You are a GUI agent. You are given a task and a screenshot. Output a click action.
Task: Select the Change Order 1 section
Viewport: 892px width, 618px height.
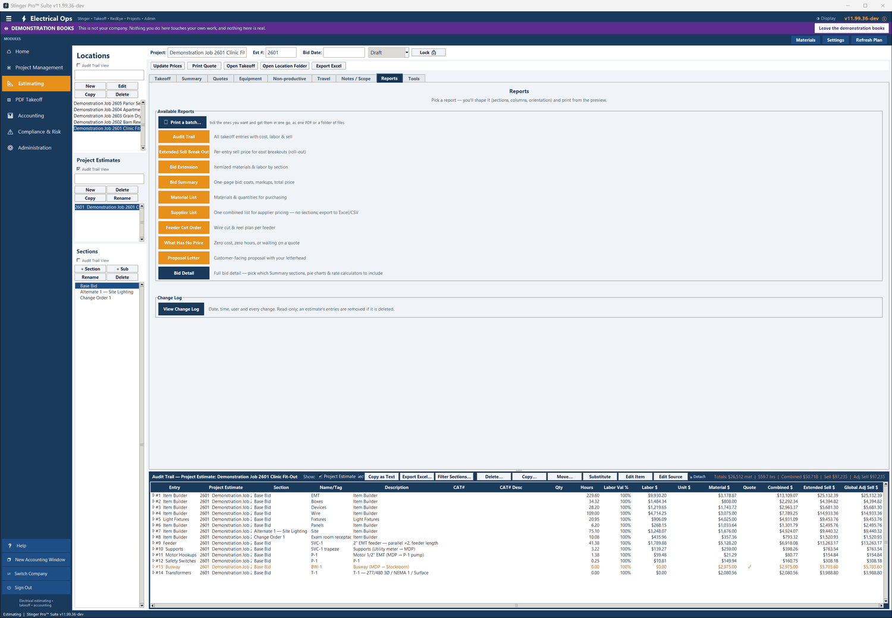pos(96,298)
